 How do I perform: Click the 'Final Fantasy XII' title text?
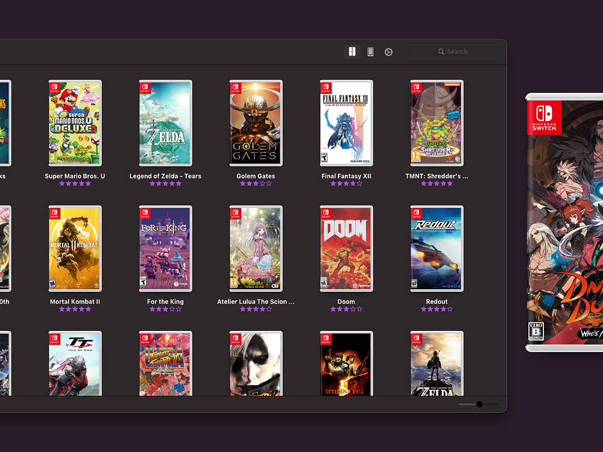[346, 176]
